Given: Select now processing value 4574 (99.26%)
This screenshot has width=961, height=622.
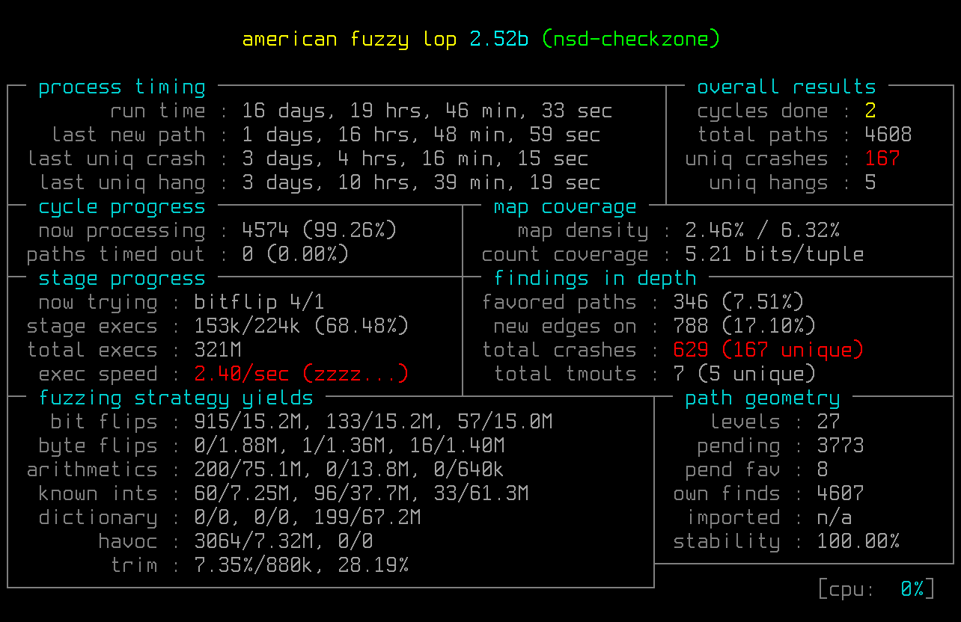Looking at the screenshot, I should point(320,231).
